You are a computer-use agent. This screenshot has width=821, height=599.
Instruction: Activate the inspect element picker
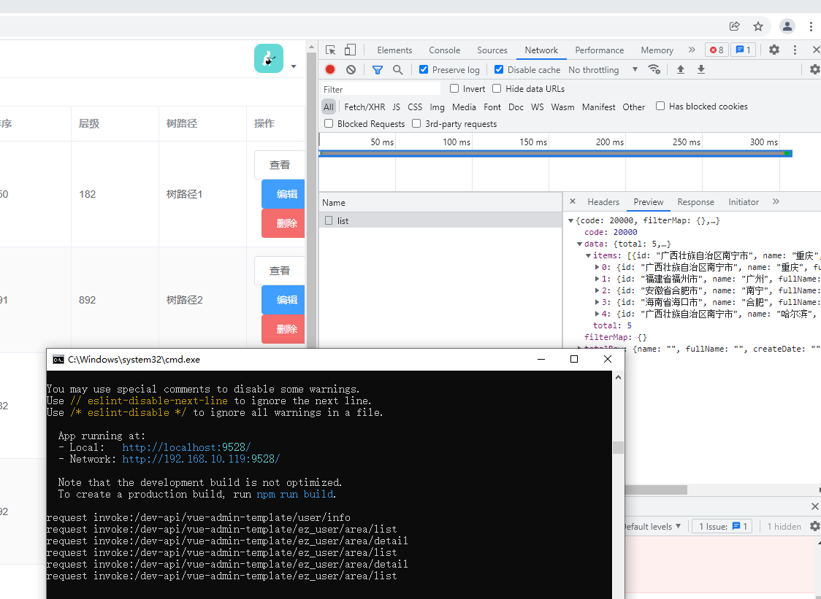[x=330, y=50]
